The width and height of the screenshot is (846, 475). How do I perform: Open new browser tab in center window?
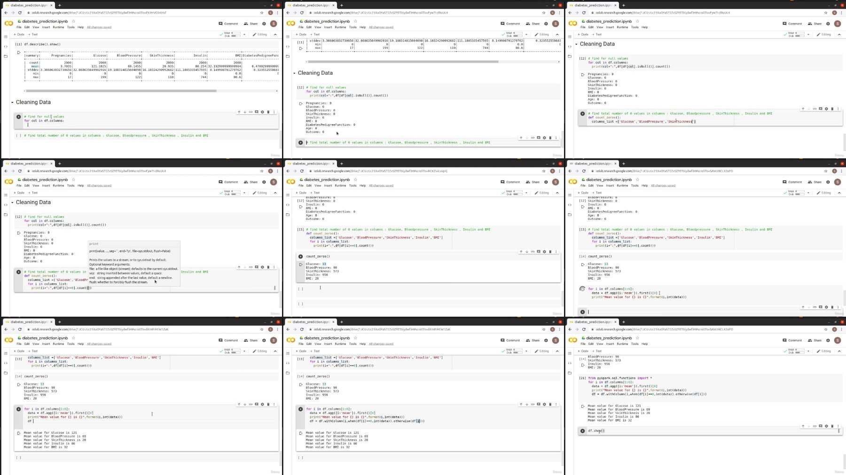342,164
